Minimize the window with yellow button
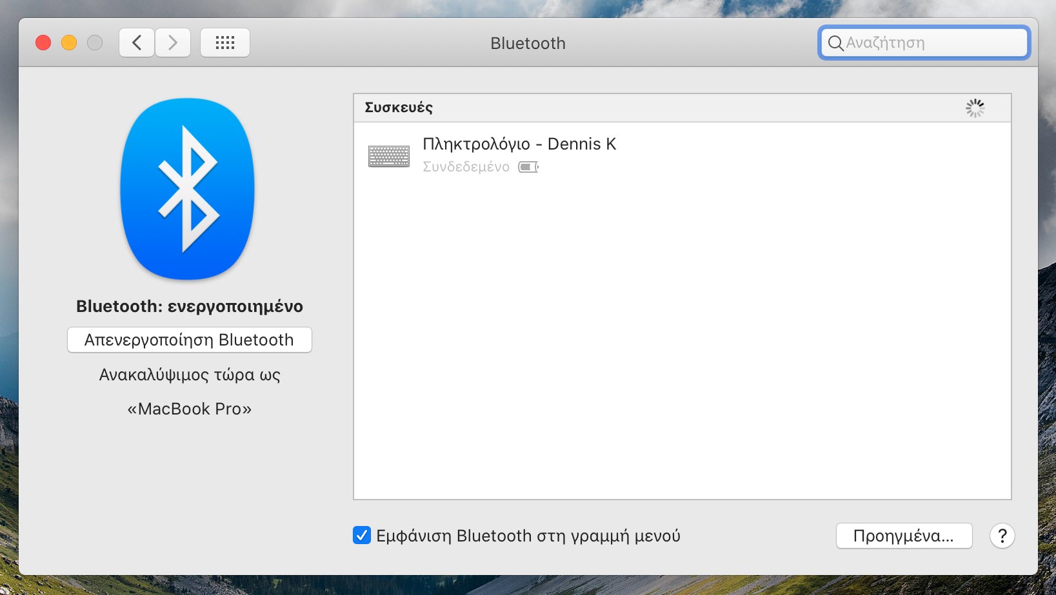The height and width of the screenshot is (595, 1056). pos(69,43)
